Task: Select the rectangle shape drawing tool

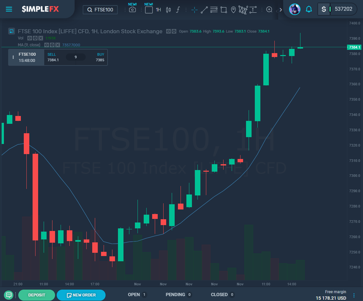Action: click(224, 10)
